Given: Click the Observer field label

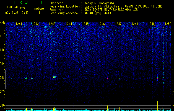Looking at the screenshot, I should click(x=56, y=3).
